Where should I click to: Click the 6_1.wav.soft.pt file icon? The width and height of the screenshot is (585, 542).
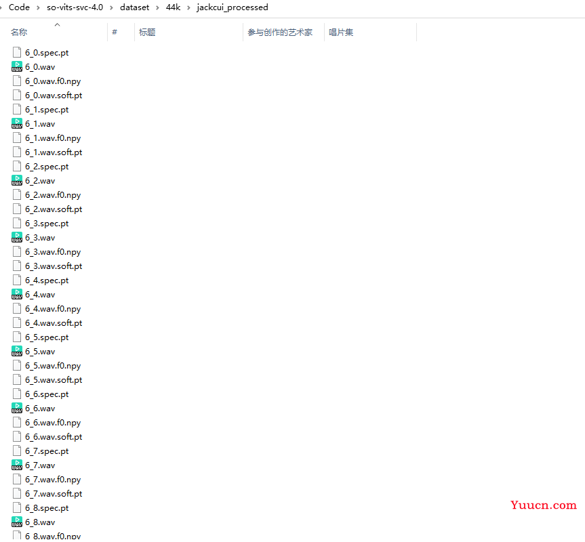click(17, 152)
